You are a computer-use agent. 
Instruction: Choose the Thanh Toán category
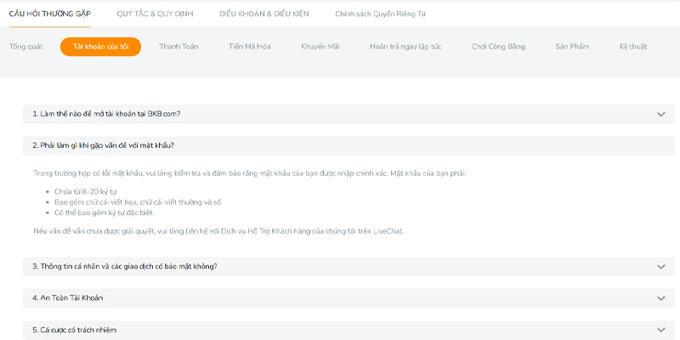[x=178, y=47]
